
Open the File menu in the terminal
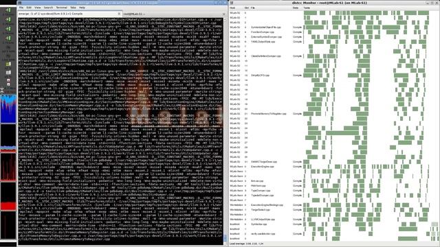[21, 8]
